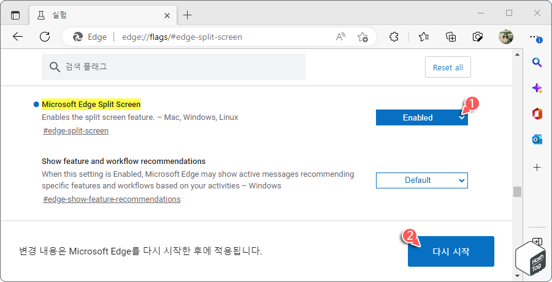552x282 pixels.
Task: Open the Collections icon
Action: [451, 37]
